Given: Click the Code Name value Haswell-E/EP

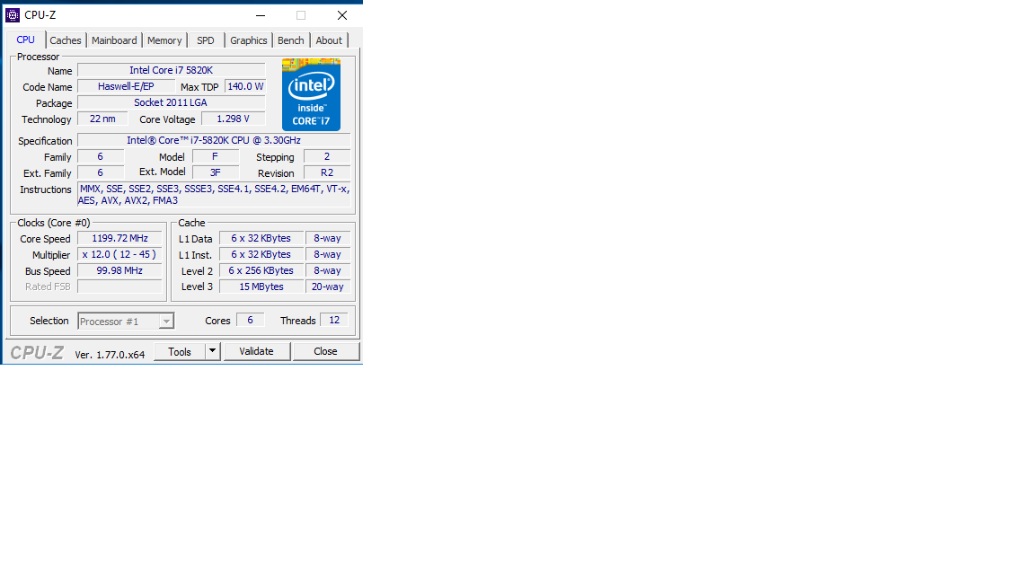Looking at the screenshot, I should 126,86.
